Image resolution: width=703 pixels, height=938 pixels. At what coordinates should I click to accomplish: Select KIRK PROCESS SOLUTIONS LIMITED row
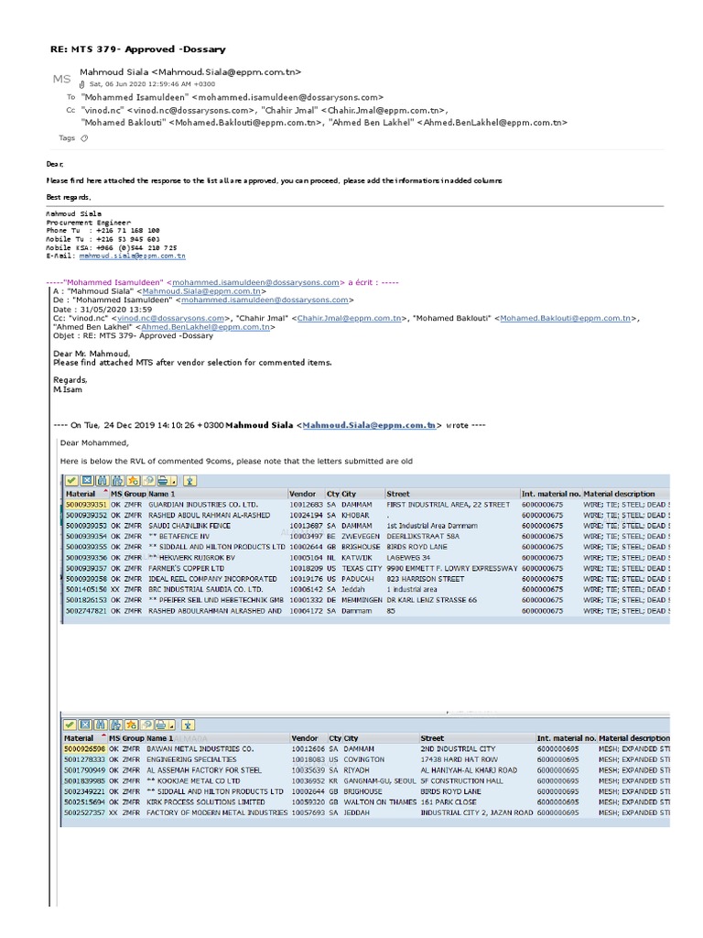click(366, 802)
